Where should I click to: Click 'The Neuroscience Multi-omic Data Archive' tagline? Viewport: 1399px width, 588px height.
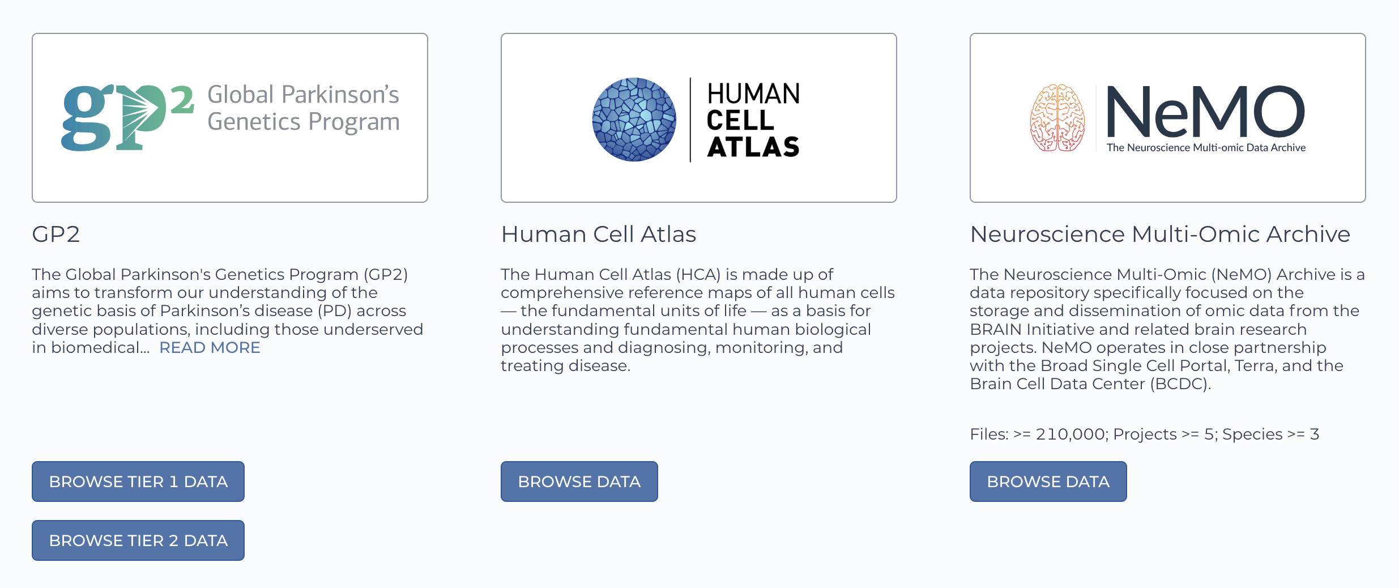(x=1205, y=148)
